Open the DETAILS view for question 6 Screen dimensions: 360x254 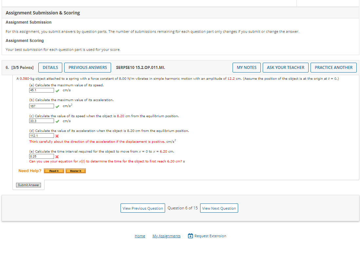point(50,67)
